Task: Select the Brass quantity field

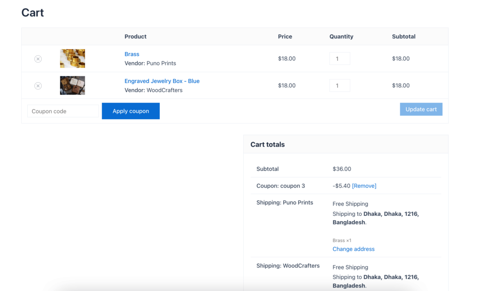Action: (x=340, y=58)
